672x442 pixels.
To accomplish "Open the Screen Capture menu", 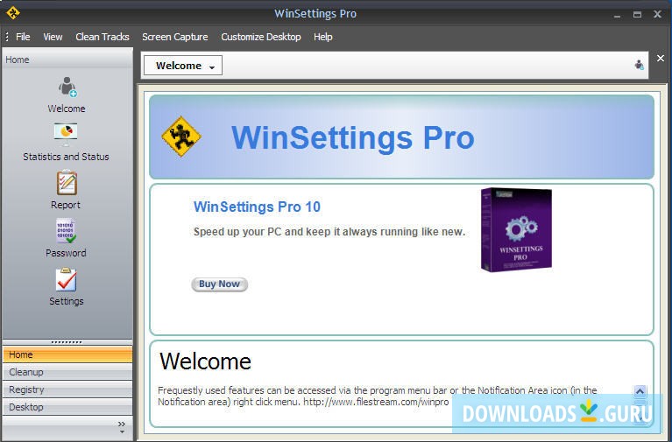I will pos(175,37).
